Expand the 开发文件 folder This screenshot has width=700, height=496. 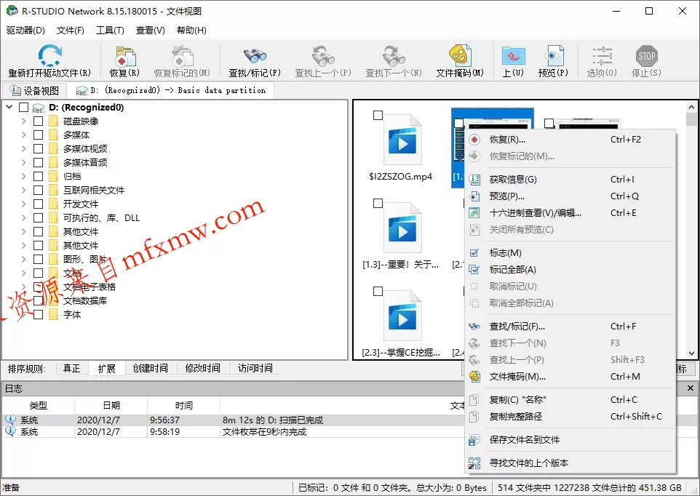(x=24, y=204)
